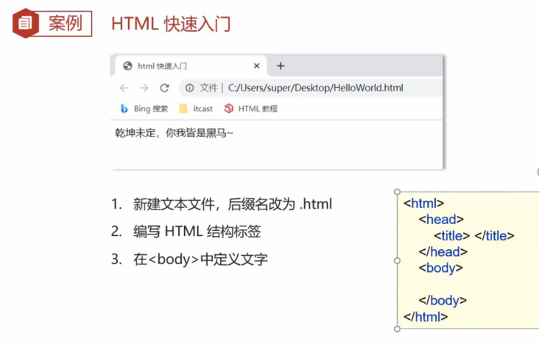Click the globe icon on browser tab
The image size is (539, 348).
click(127, 66)
